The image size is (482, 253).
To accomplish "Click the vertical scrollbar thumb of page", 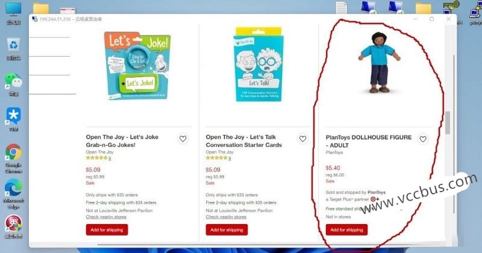I will click(x=448, y=123).
